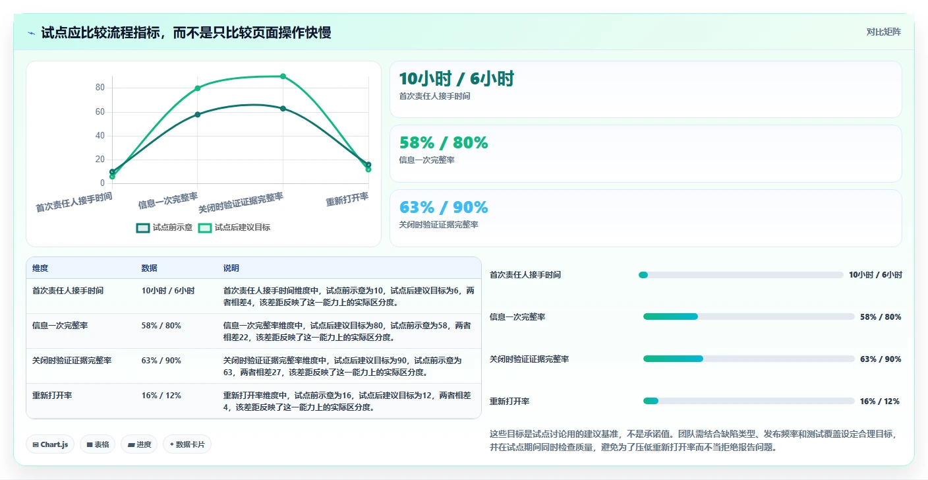The image size is (928, 480).
Task: Click the 试点后建议目标 point at value 80
Action: (198, 88)
